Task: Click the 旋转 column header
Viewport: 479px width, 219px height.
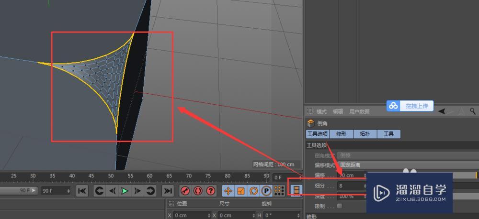Action: click(x=267, y=203)
